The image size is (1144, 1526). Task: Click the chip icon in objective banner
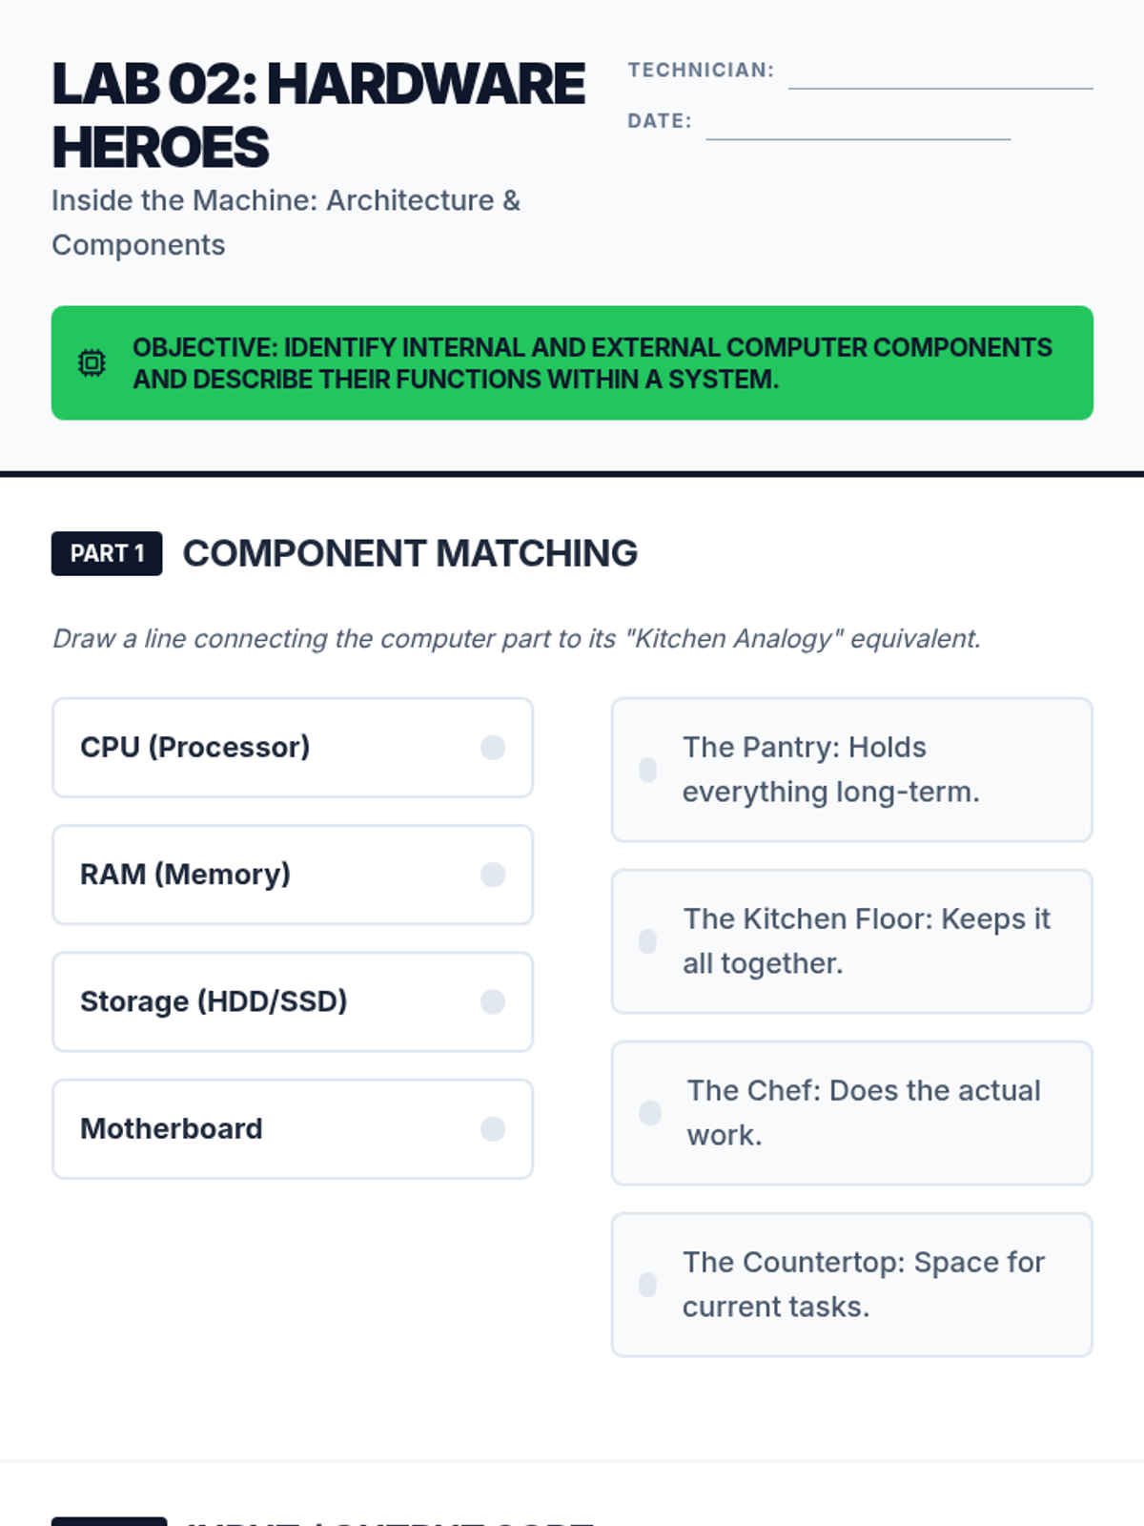coord(92,363)
